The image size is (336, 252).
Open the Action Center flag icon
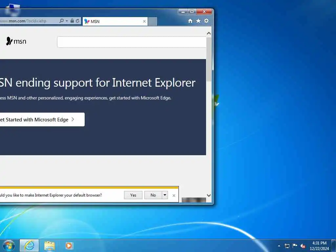click(x=295, y=245)
